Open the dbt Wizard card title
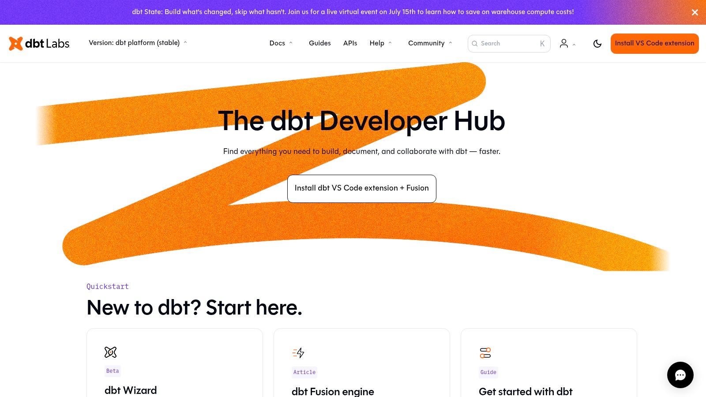This screenshot has width=706, height=397. tap(131, 390)
